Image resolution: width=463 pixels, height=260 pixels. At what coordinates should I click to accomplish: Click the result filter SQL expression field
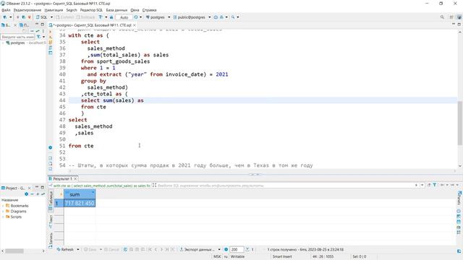click(x=284, y=186)
